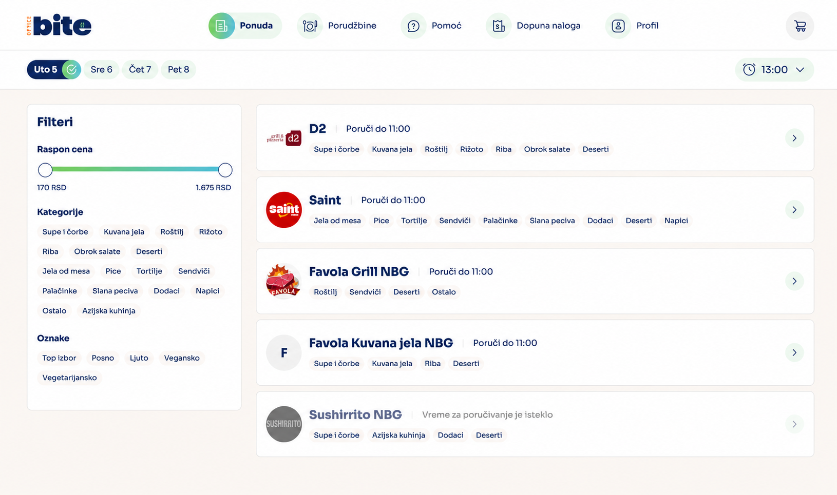Toggle the Vegansko tag
The height and width of the screenshot is (495, 837).
point(182,358)
